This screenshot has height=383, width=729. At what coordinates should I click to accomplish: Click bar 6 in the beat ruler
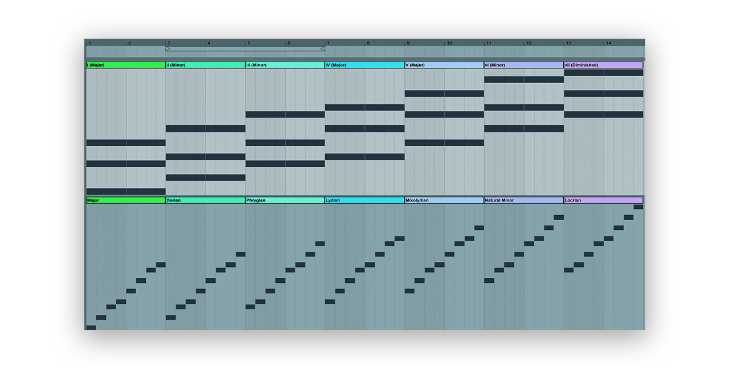[x=289, y=43]
